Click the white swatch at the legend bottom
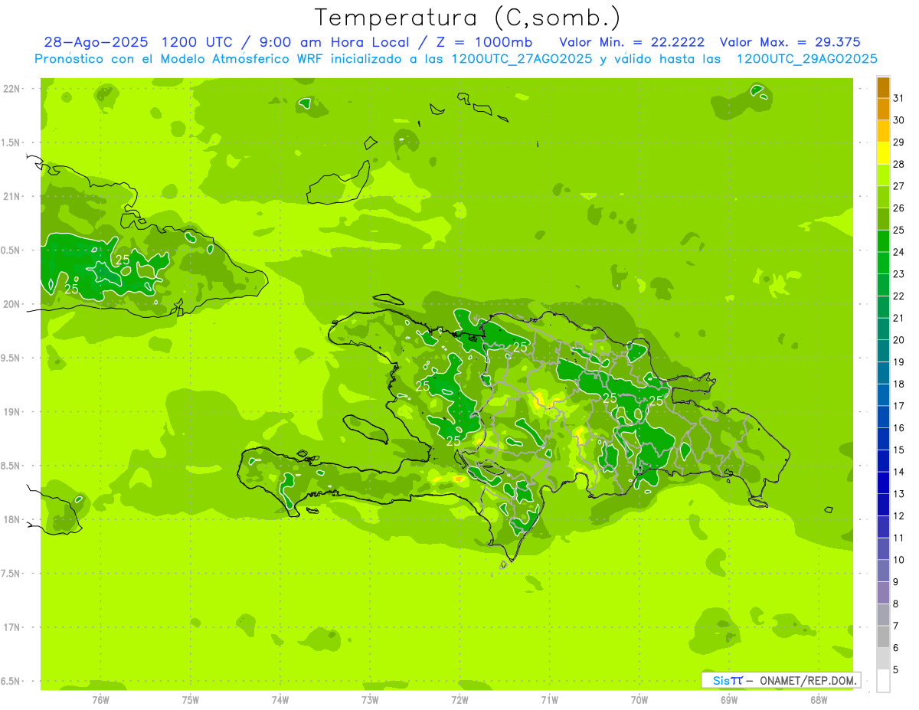Viewport: 919px width, 710px height. tap(883, 681)
